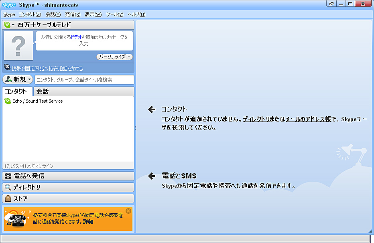Open the 発信 menu
374x243 pixels.
coord(73,14)
